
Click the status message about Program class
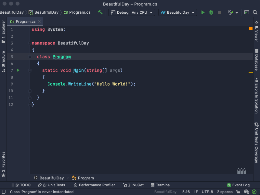(x=42, y=192)
